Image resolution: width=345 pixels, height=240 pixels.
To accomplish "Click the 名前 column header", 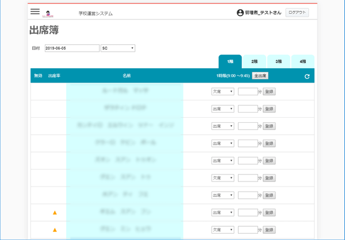I will pos(126,76).
